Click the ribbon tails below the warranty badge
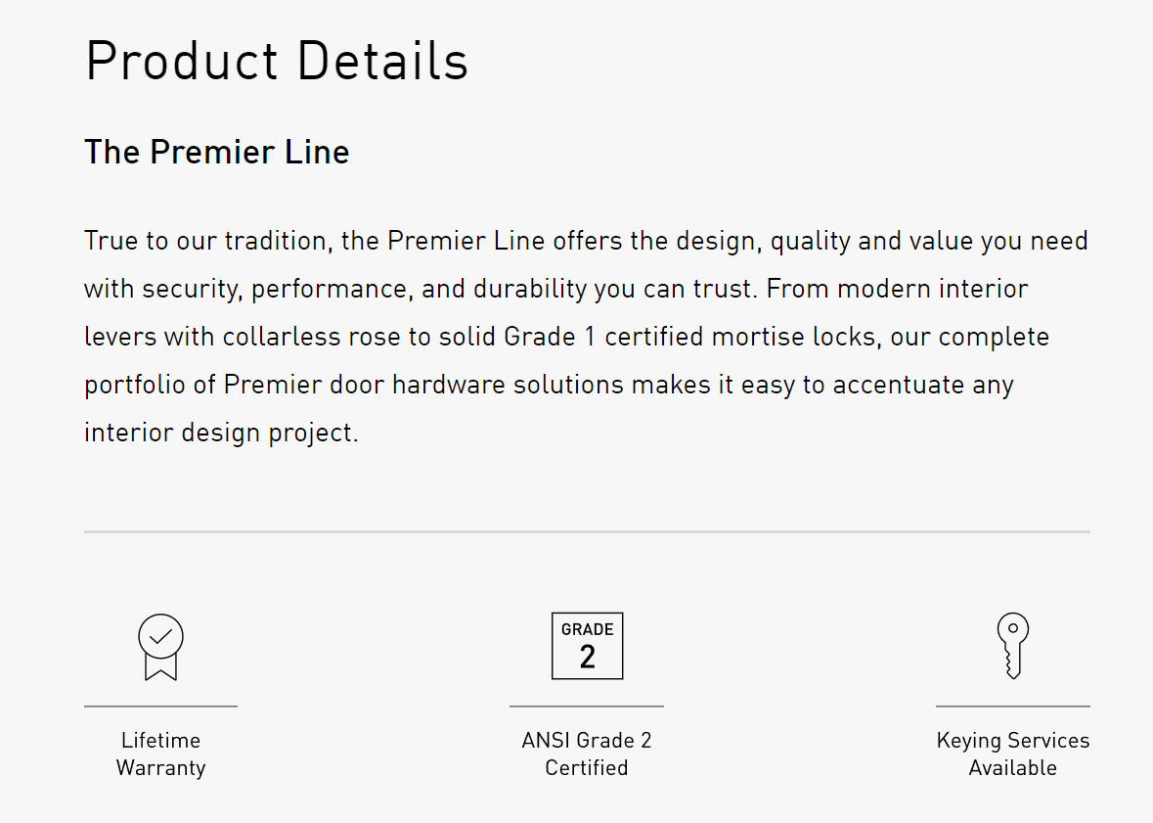1153x823 pixels. [160, 669]
